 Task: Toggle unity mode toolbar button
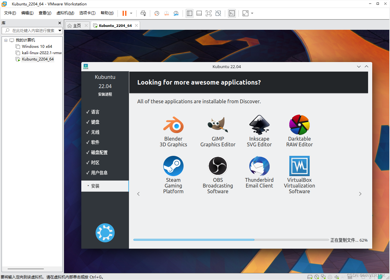click(x=218, y=13)
